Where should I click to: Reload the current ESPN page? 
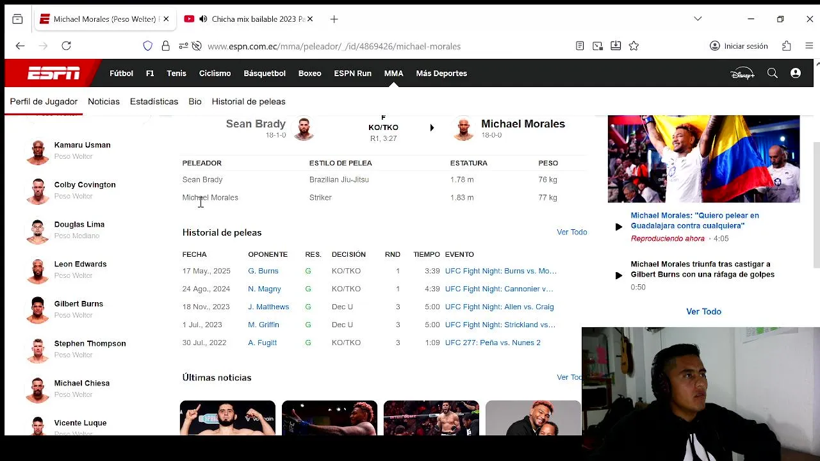pyautogui.click(x=66, y=46)
